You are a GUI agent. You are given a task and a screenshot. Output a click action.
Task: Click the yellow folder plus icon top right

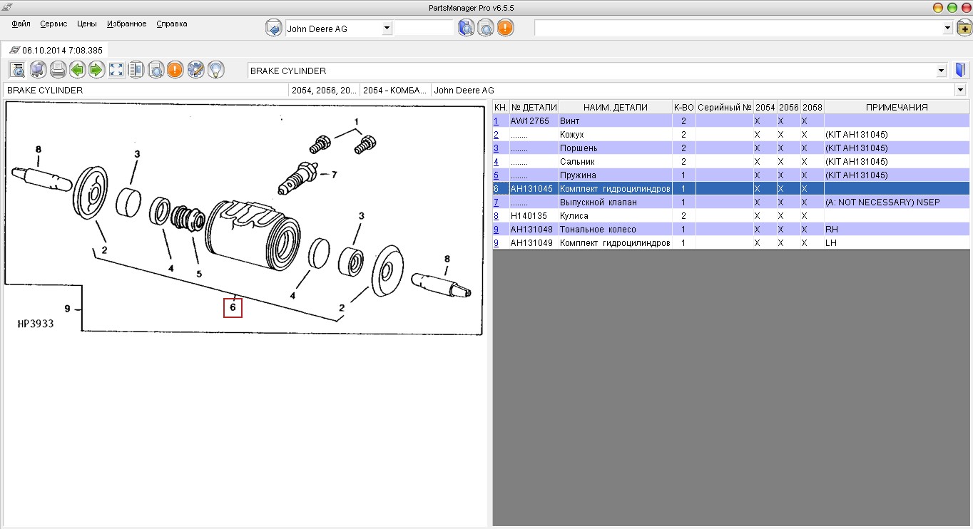[964, 28]
